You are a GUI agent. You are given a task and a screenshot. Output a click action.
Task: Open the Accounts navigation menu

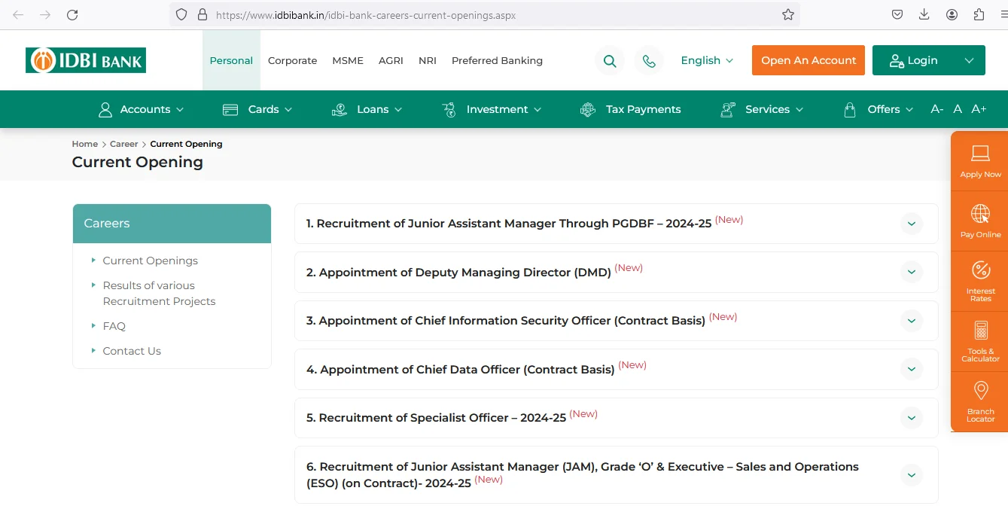142,109
